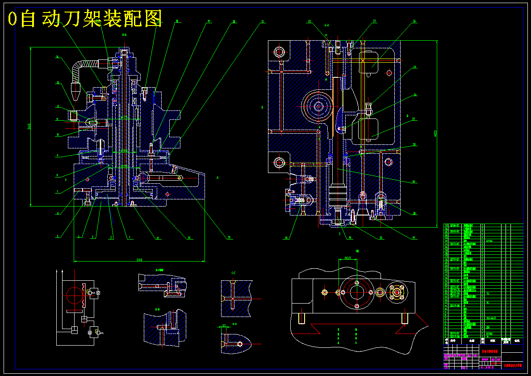Screen dimensions: 531x376
Task: Select the D-D section label
Action: point(234,324)
